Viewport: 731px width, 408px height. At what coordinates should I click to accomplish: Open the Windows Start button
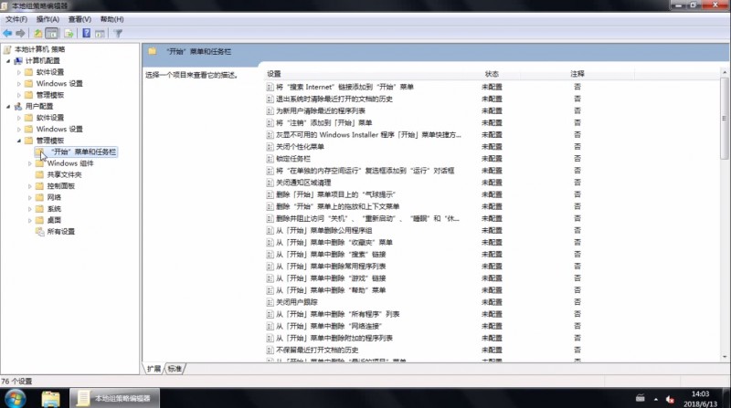16,399
